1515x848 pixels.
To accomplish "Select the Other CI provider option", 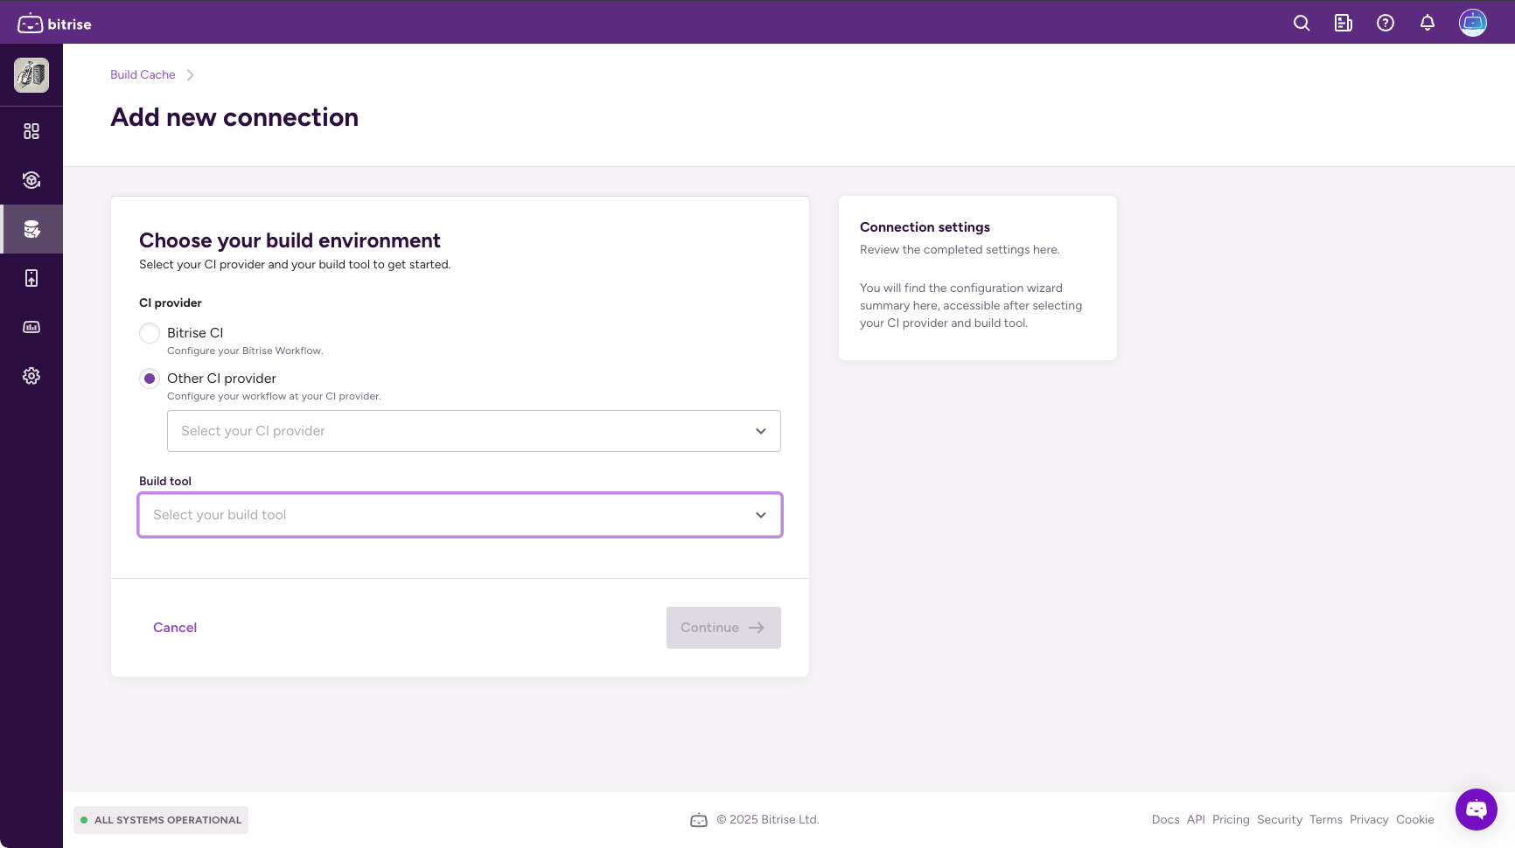I will (150, 378).
